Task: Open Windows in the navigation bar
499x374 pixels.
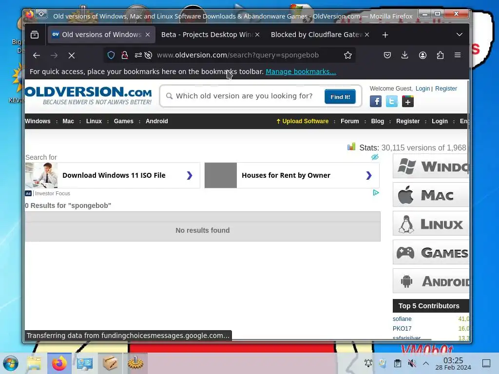Action: (38, 121)
